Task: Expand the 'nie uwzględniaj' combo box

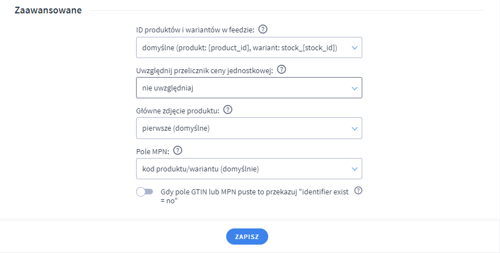Action: pos(241,88)
